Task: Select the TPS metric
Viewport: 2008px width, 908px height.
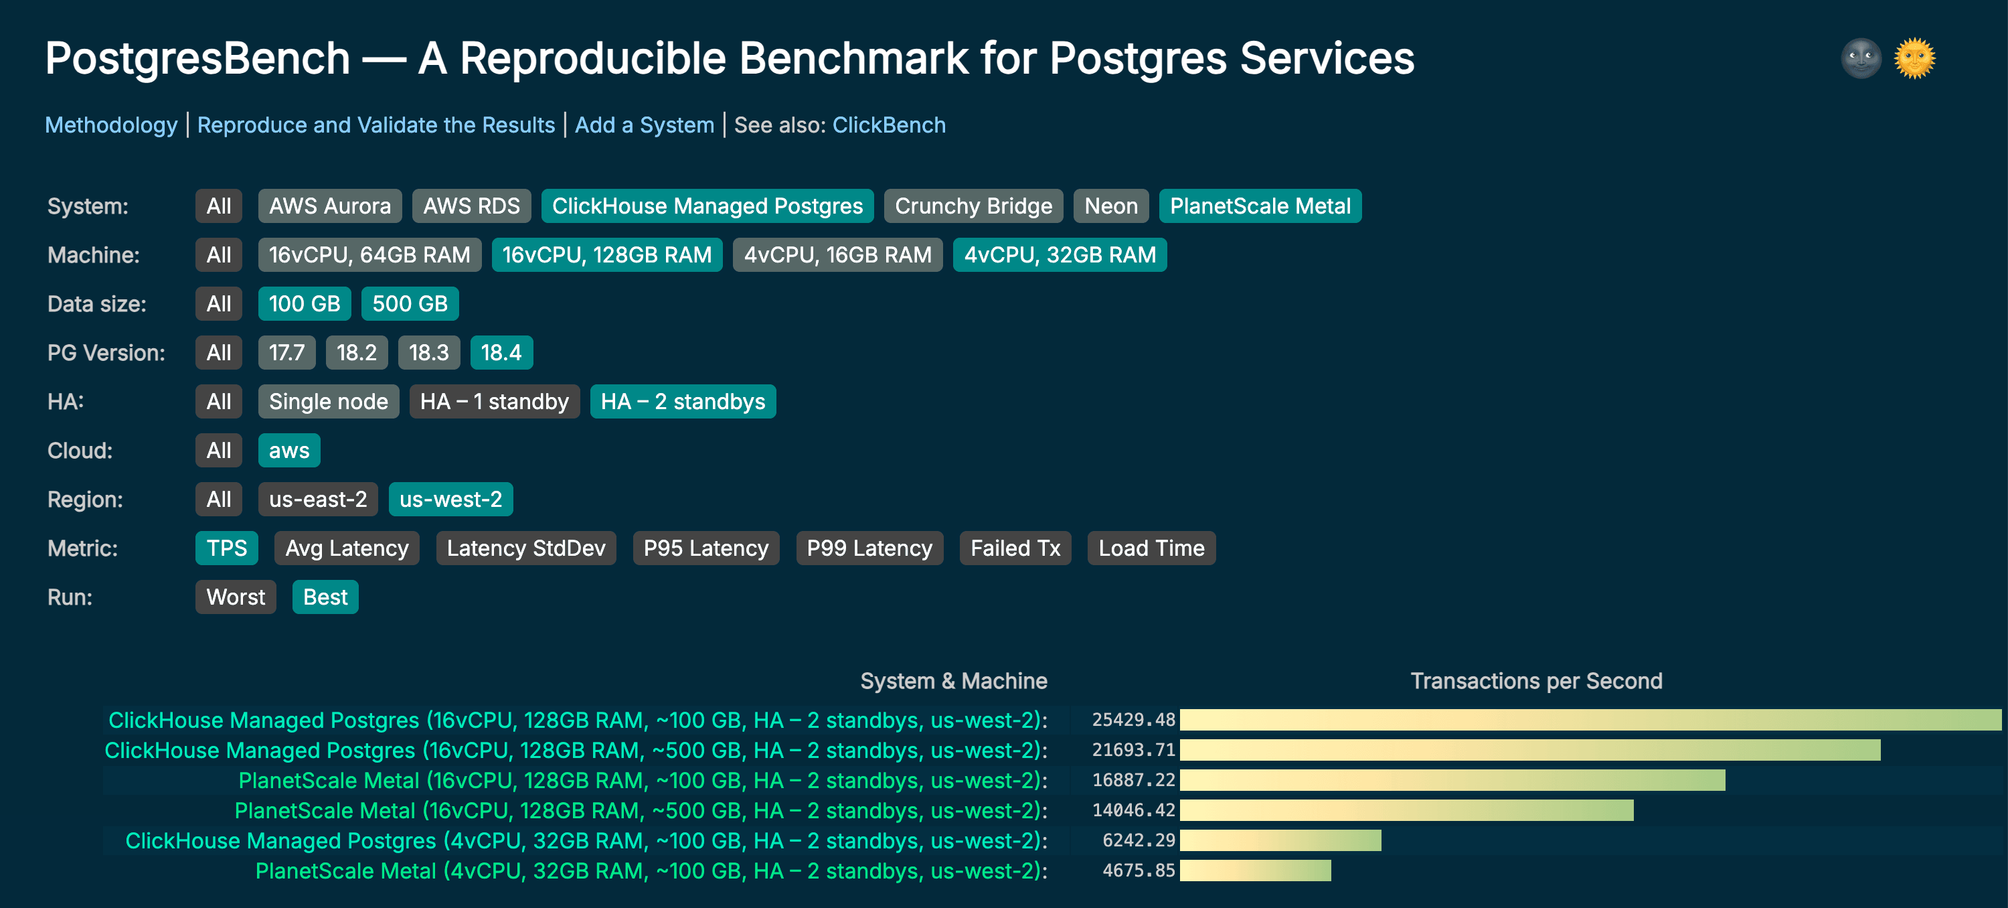Action: [227, 548]
